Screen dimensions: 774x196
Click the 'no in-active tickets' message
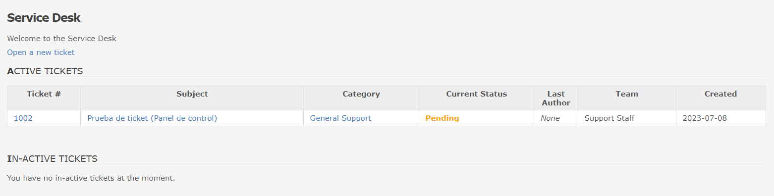(x=91, y=178)
